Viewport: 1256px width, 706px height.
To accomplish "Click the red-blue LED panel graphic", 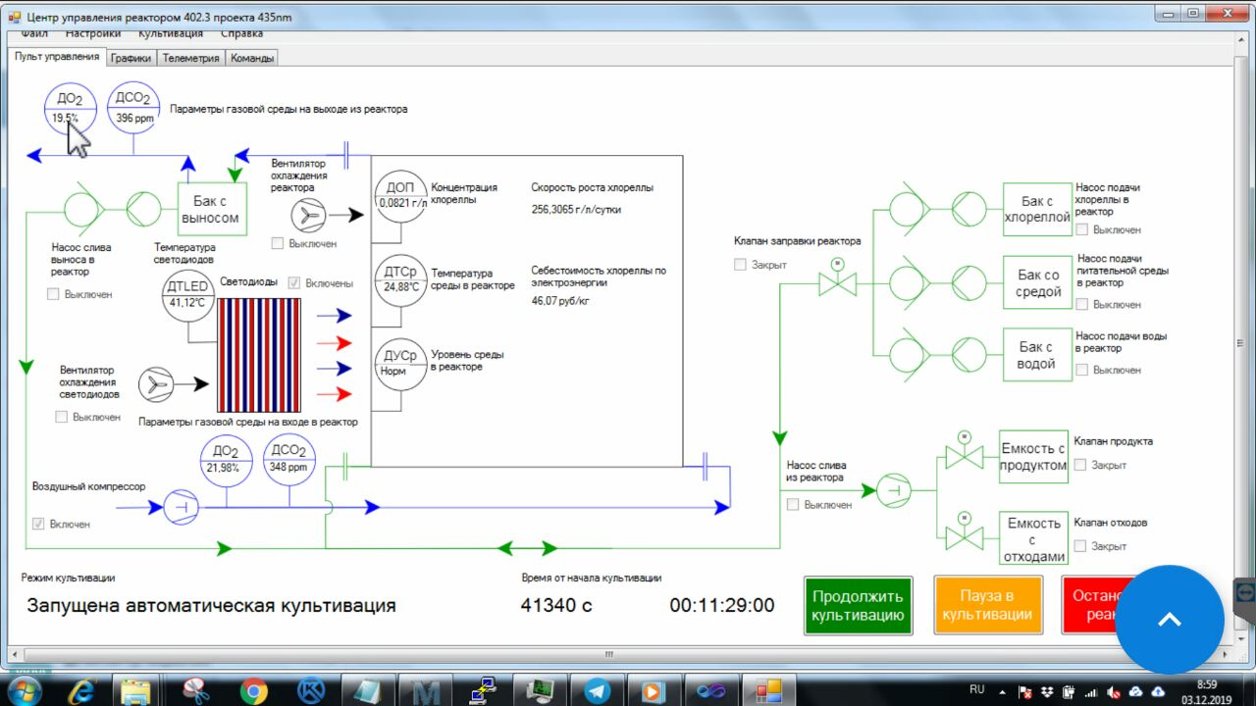I will click(259, 355).
